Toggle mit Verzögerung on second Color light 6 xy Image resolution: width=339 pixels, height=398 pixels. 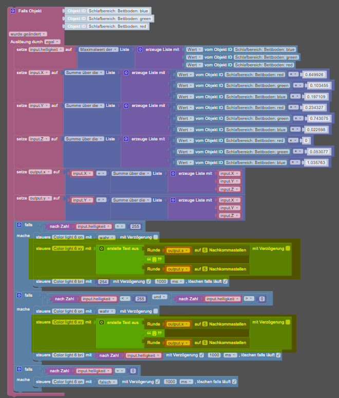pyautogui.click(x=288, y=322)
